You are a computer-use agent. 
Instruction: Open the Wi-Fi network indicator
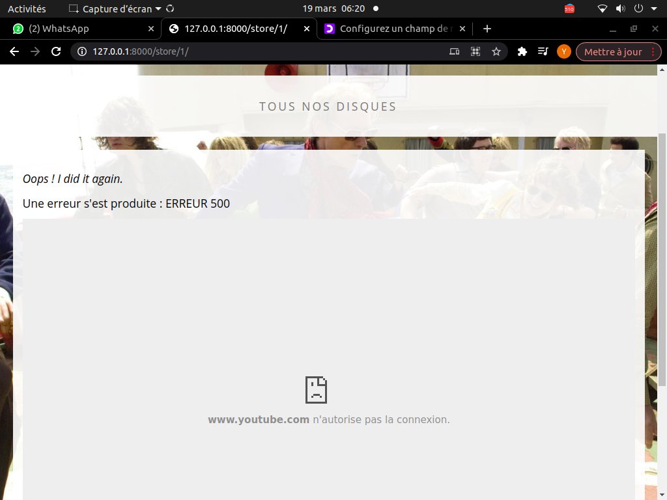pyautogui.click(x=603, y=8)
